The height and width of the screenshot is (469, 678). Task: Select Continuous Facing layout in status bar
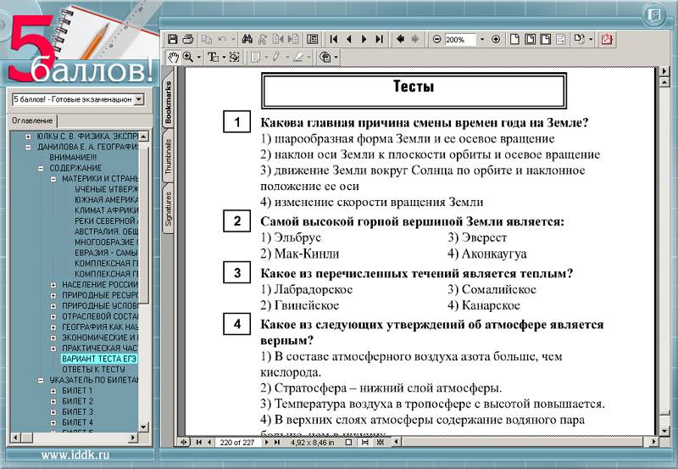click(x=381, y=442)
